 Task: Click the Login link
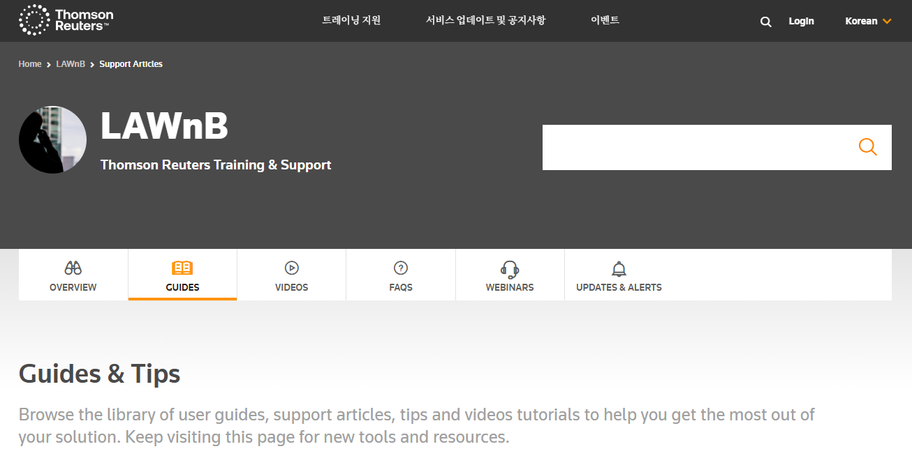tap(801, 21)
